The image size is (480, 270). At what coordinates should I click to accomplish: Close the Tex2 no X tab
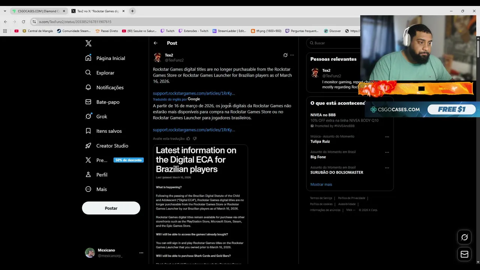(123, 11)
